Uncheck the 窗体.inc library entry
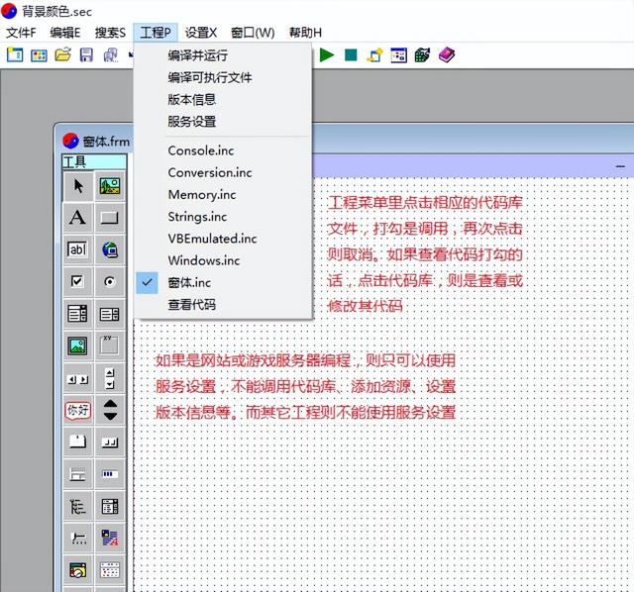The image size is (634, 592). [x=223, y=282]
